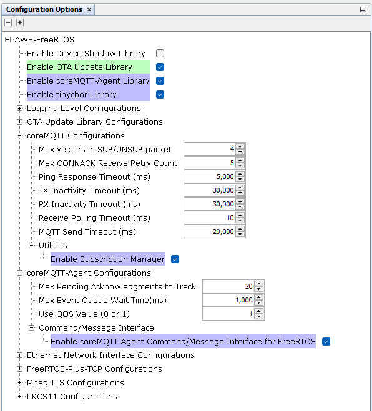Viewport: 372px width, 411px height.
Task: Click the TX Inactivity Timeout input field
Action: 209,190
